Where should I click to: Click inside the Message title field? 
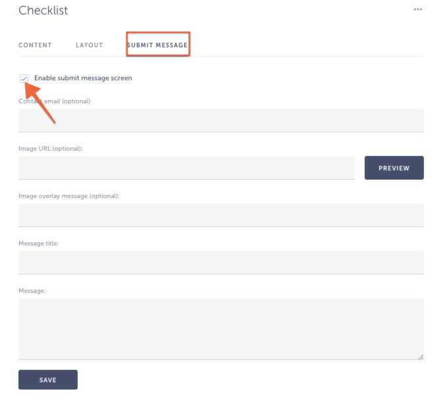point(221,263)
